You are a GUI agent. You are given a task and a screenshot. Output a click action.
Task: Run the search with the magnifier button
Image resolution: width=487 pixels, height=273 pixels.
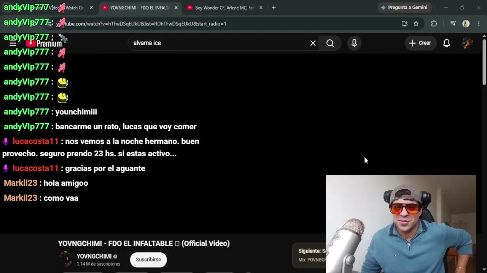(330, 43)
